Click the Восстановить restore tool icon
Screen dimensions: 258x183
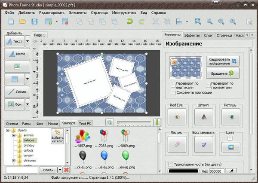pyautogui.click(x=203, y=145)
